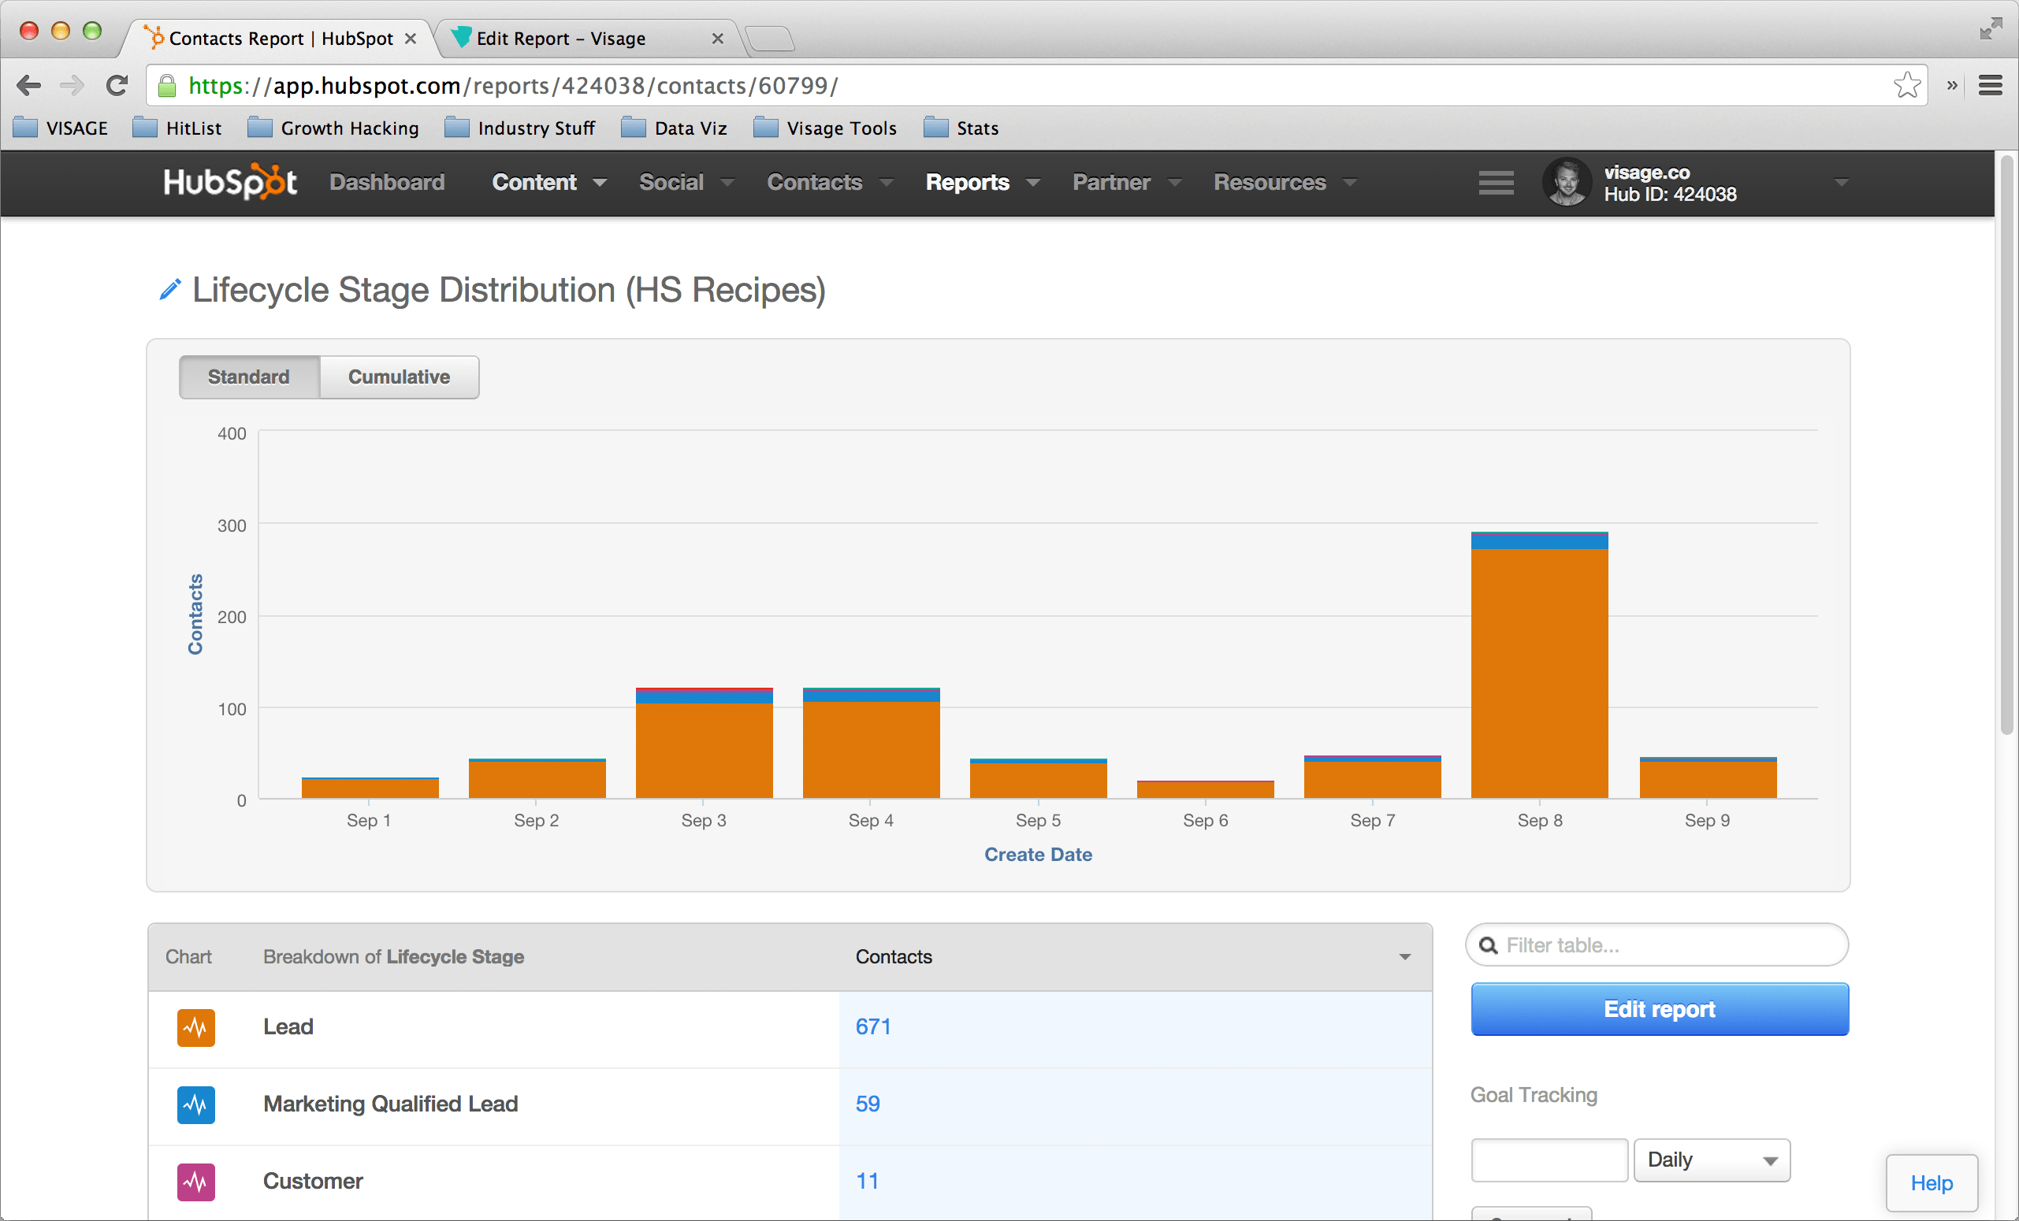Click the Edit report button
2019x1221 pixels.
(x=1660, y=1009)
